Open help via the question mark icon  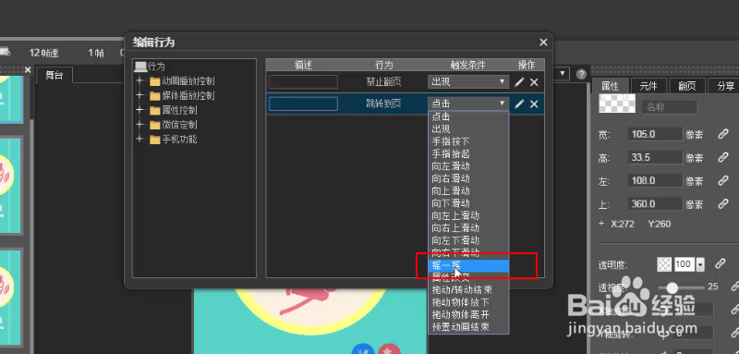click(x=581, y=74)
